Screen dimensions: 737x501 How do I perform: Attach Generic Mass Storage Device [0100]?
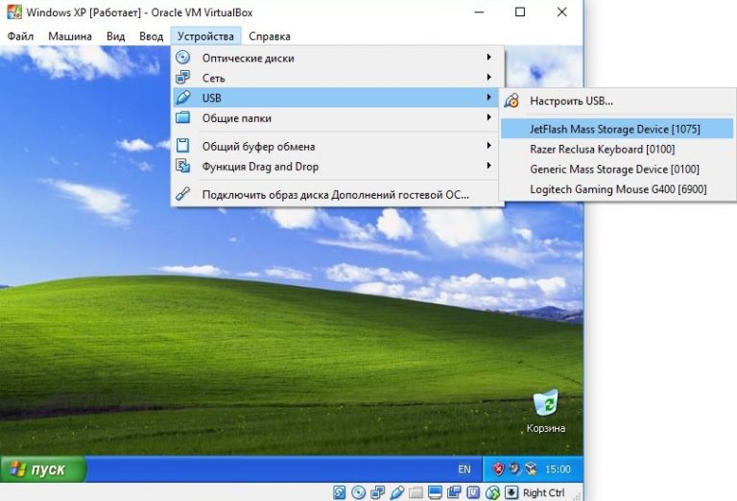(x=617, y=169)
